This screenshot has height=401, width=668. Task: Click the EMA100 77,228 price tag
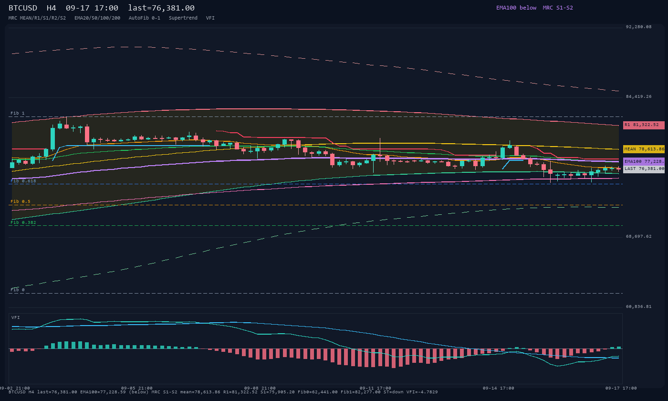click(x=644, y=161)
